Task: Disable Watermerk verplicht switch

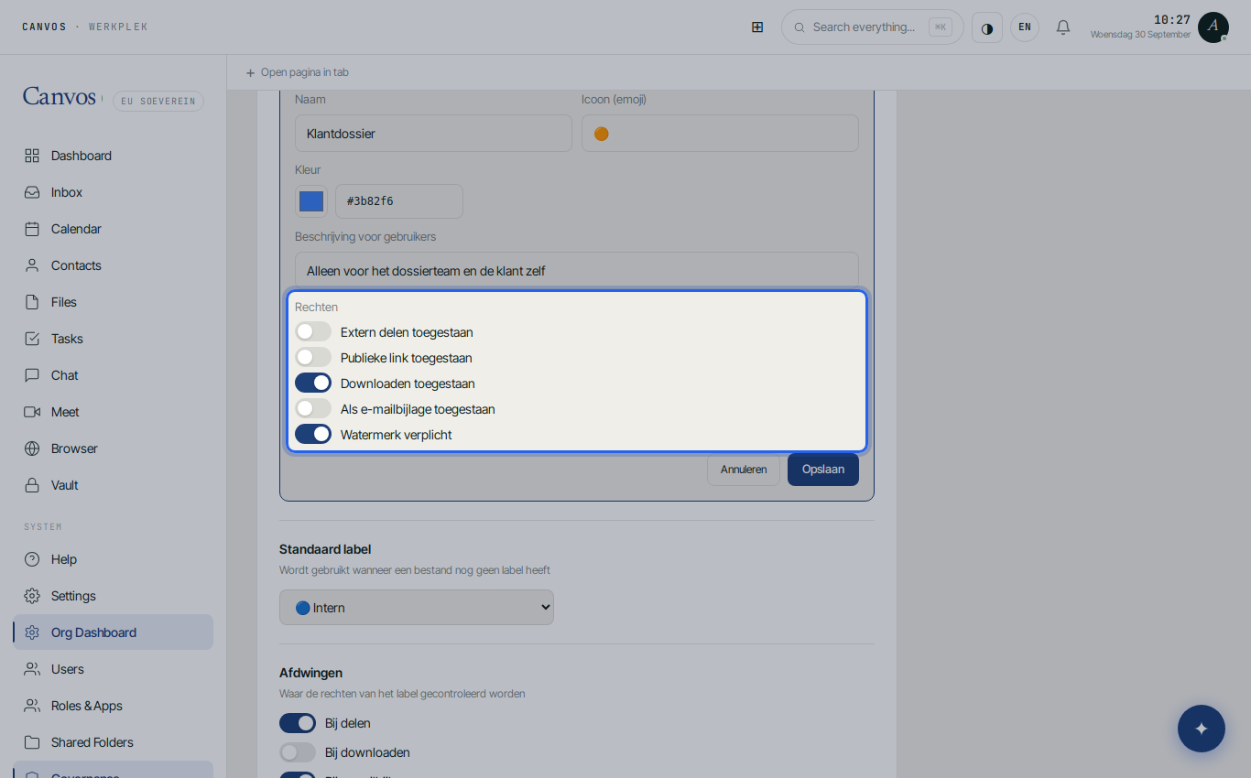Action: [x=313, y=434]
